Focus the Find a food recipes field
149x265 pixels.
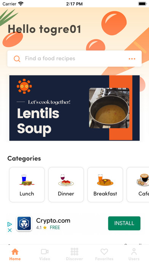coord(74,59)
